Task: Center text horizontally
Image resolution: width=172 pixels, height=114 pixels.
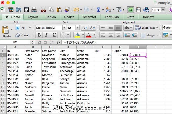Action: click(x=110, y=35)
